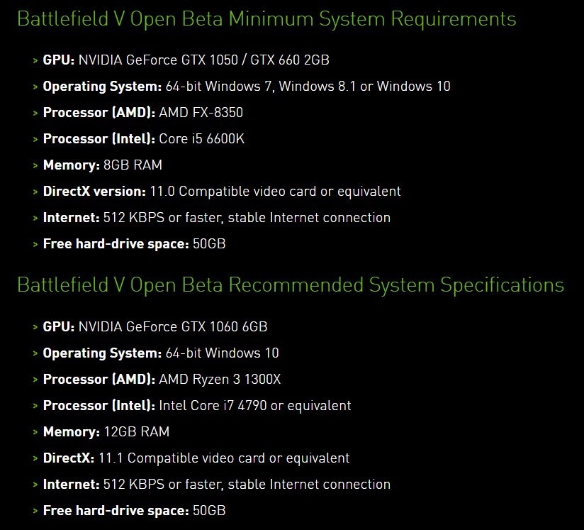Click the "Operating System:" label for 64-bit Windows 10 only
The image size is (584, 530).
coord(102,353)
